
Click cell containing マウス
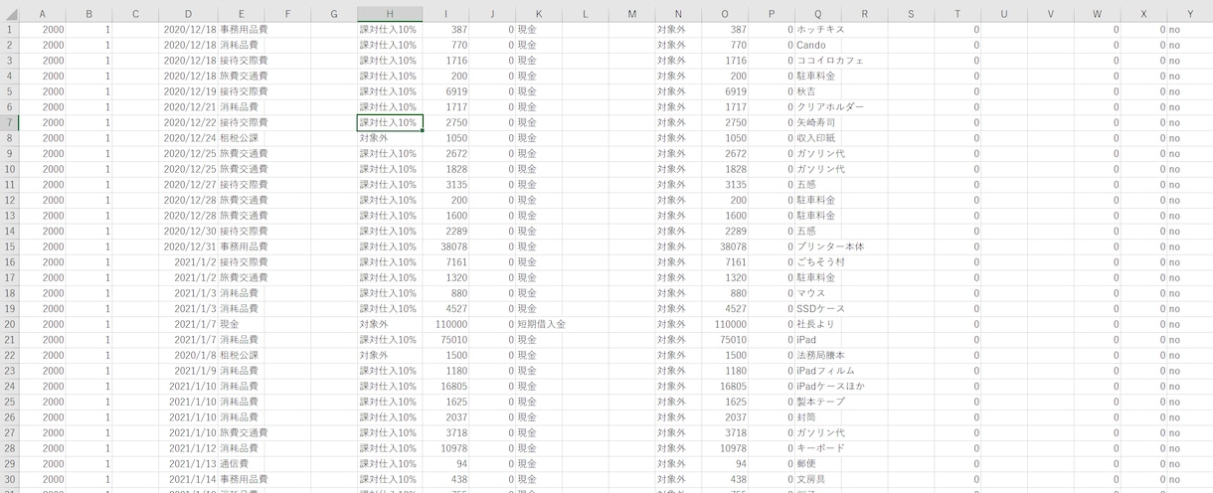818,293
